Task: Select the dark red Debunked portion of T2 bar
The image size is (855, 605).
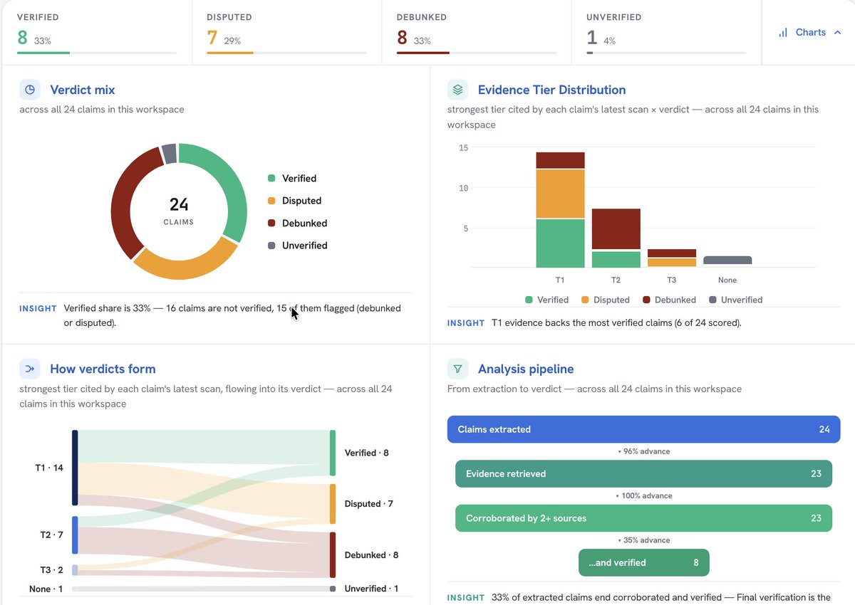Action: (616, 229)
